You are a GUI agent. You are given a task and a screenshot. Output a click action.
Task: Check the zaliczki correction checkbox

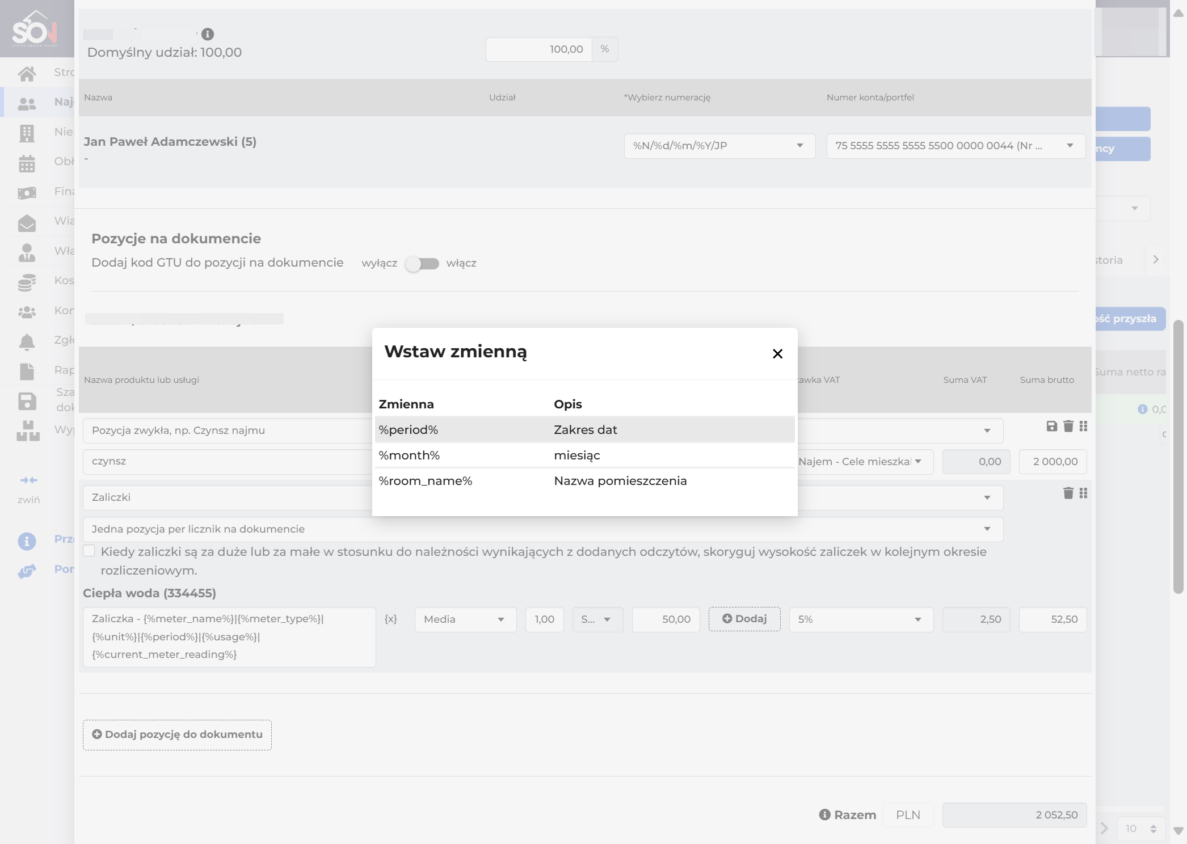pos(89,551)
